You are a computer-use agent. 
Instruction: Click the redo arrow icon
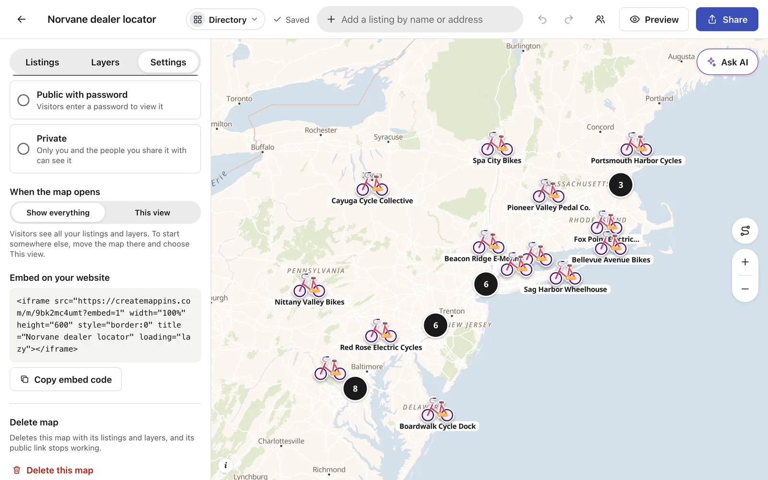[x=569, y=20]
